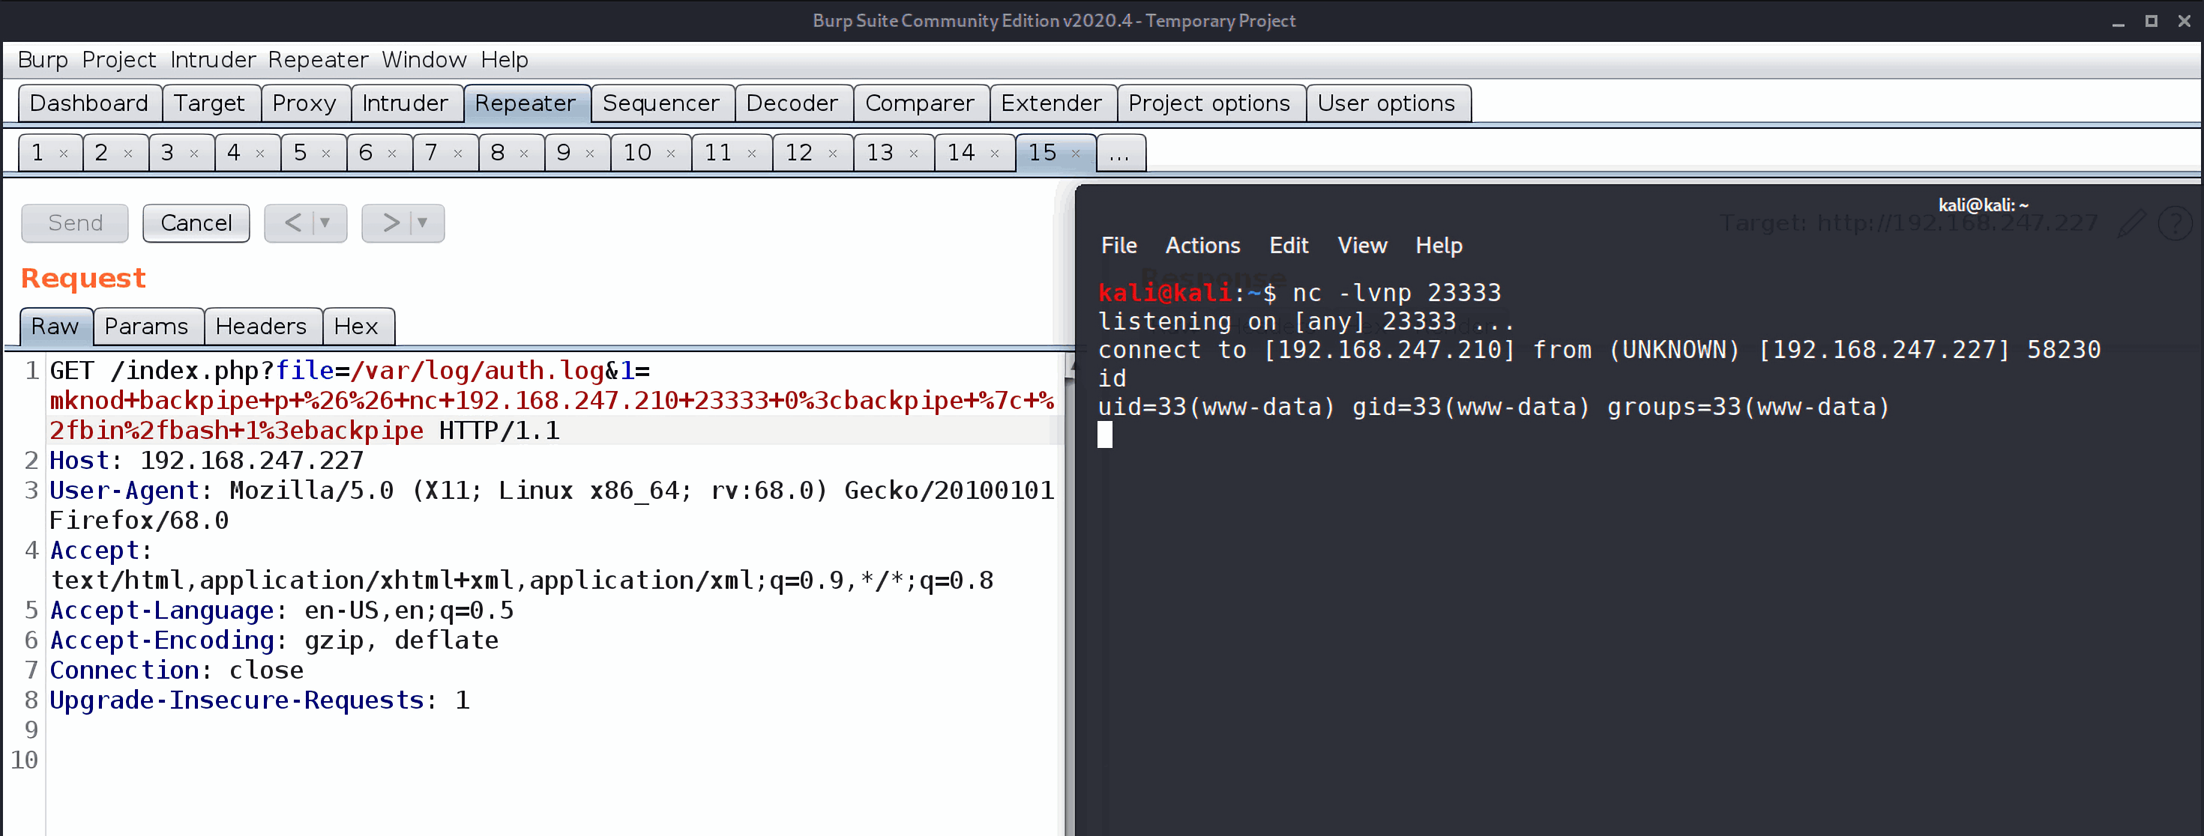Open the terminal File menu
Viewport: 2204px width, 836px height.
point(1119,246)
